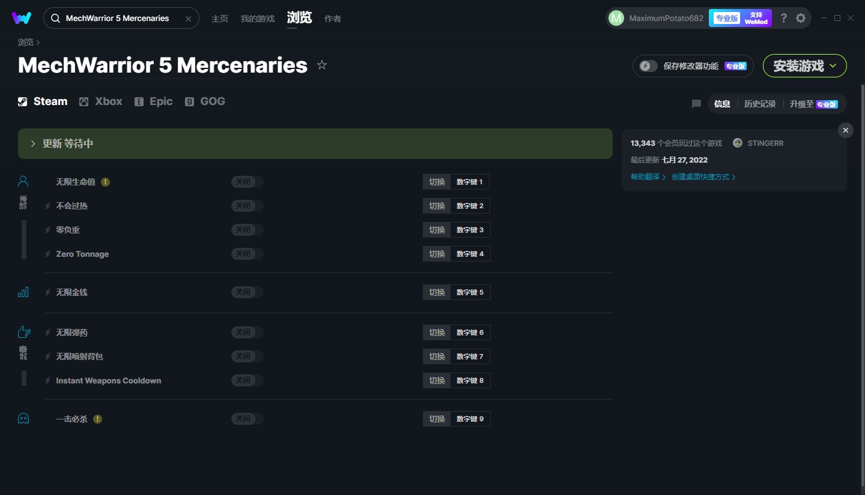The image size is (865, 495).
Task: Favorite the game with the star icon
Action: (x=322, y=65)
